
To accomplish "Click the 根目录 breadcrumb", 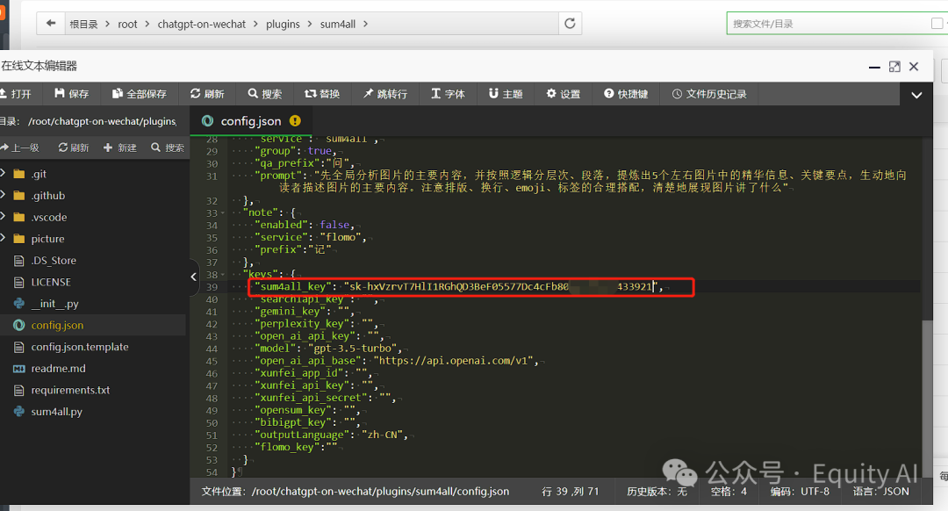I will 83,25.
